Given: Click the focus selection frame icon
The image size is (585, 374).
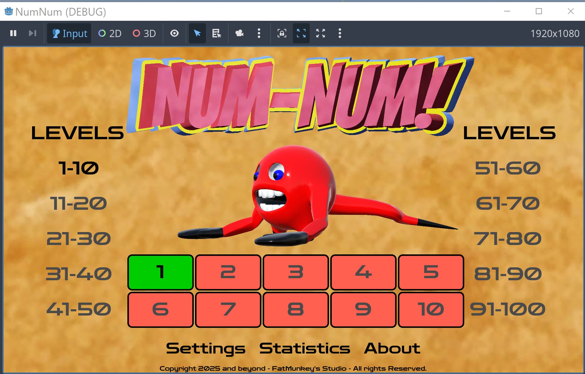Looking at the screenshot, I should 282,33.
